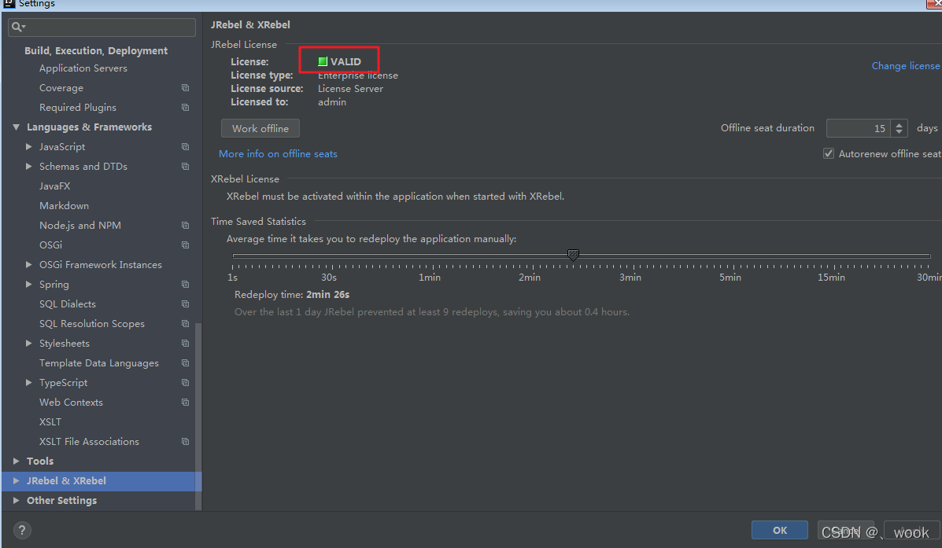Expand the Tools section arrow
This screenshot has width=942, height=548.
pyautogui.click(x=17, y=461)
